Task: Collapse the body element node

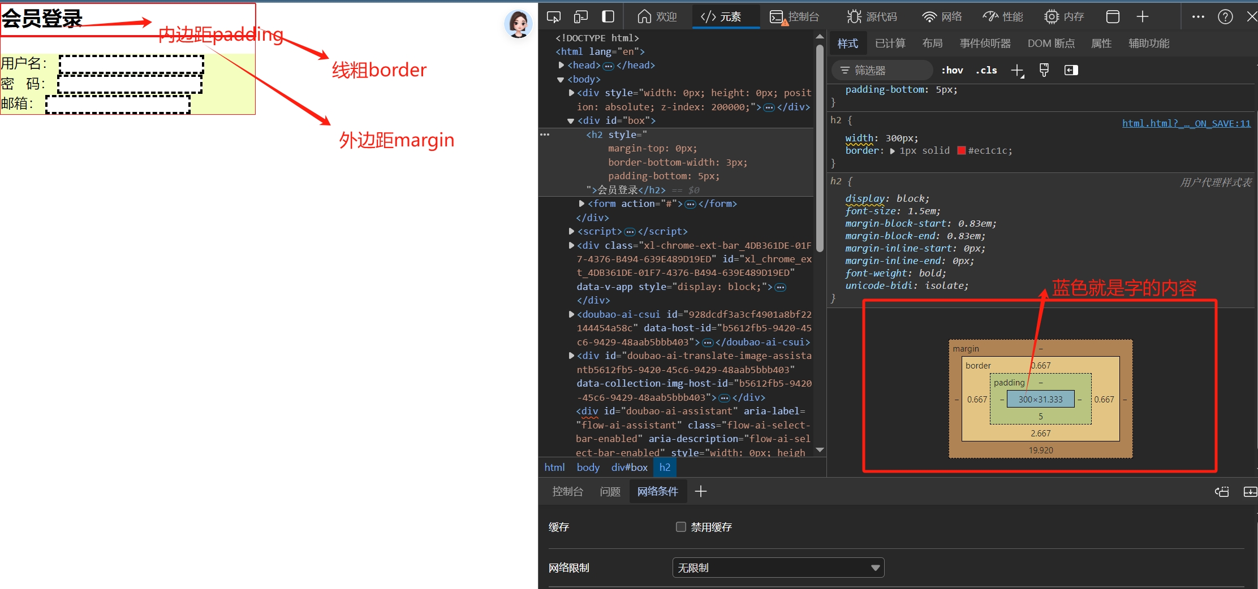Action: pyautogui.click(x=561, y=80)
